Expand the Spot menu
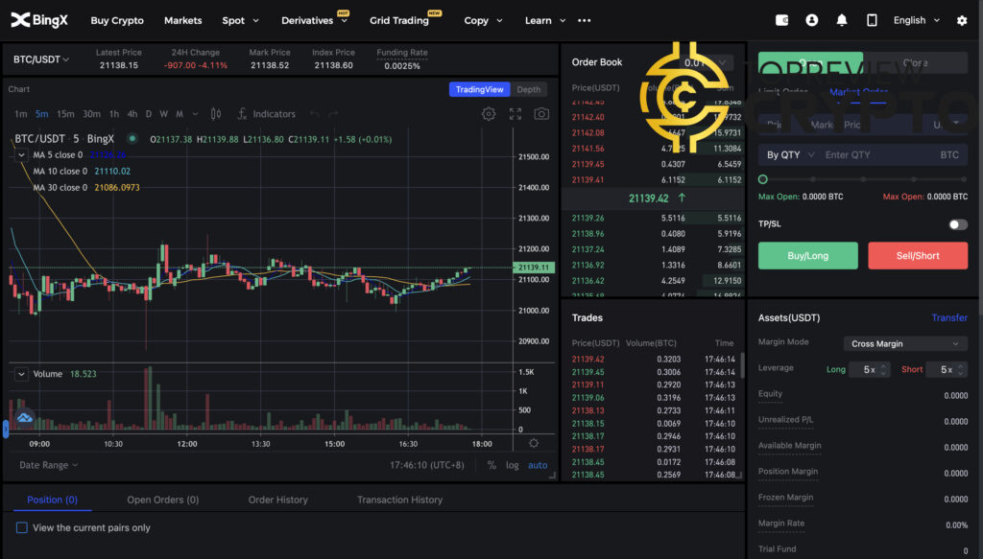The height and width of the screenshot is (559, 983). (240, 21)
